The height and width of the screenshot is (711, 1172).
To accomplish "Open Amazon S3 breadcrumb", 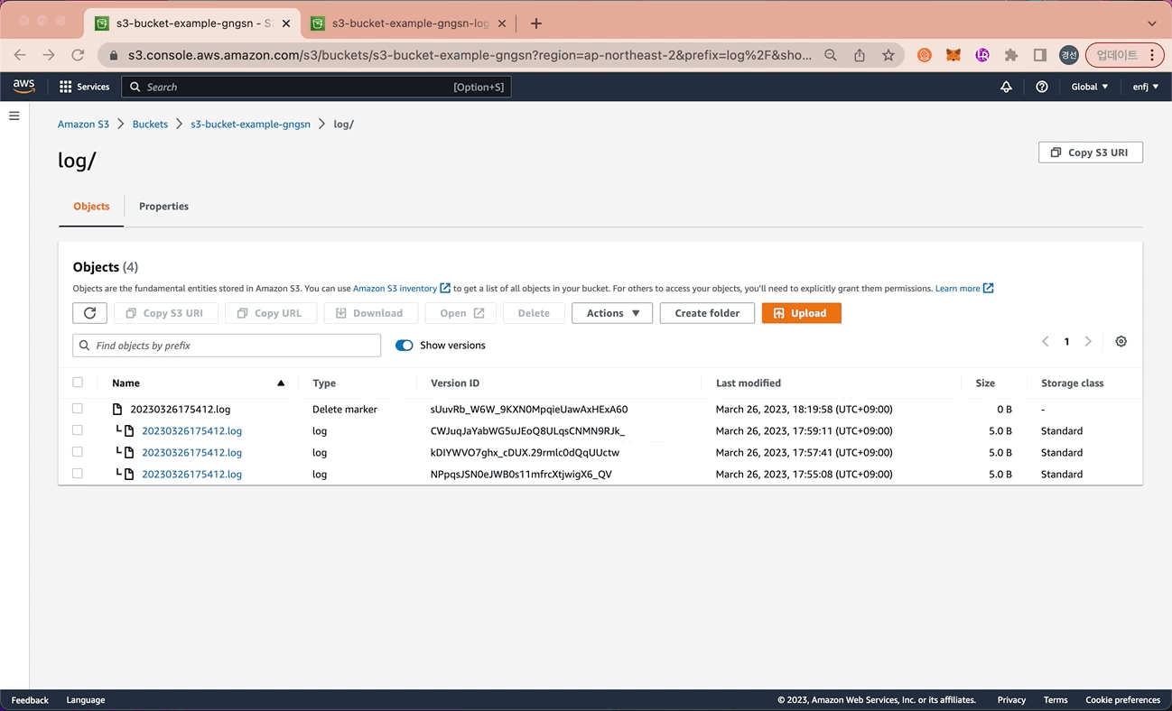I will tap(83, 125).
